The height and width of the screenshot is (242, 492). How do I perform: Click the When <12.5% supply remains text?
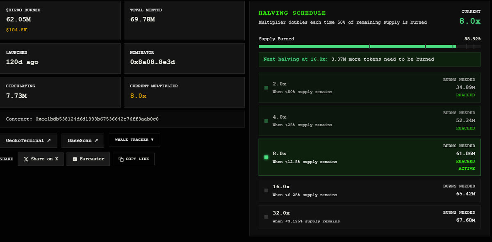click(305, 162)
